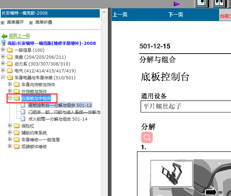Go to previous page 上一页
231x196 pixels.
click(120, 15)
